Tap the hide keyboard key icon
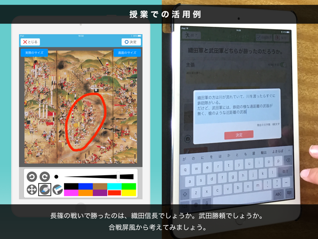The height and width of the screenshot is (239, 318). click(289, 193)
